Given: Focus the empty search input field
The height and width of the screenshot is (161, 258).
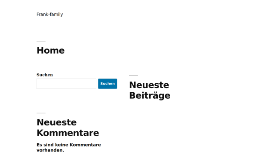Looking at the screenshot, I should click(66, 84).
